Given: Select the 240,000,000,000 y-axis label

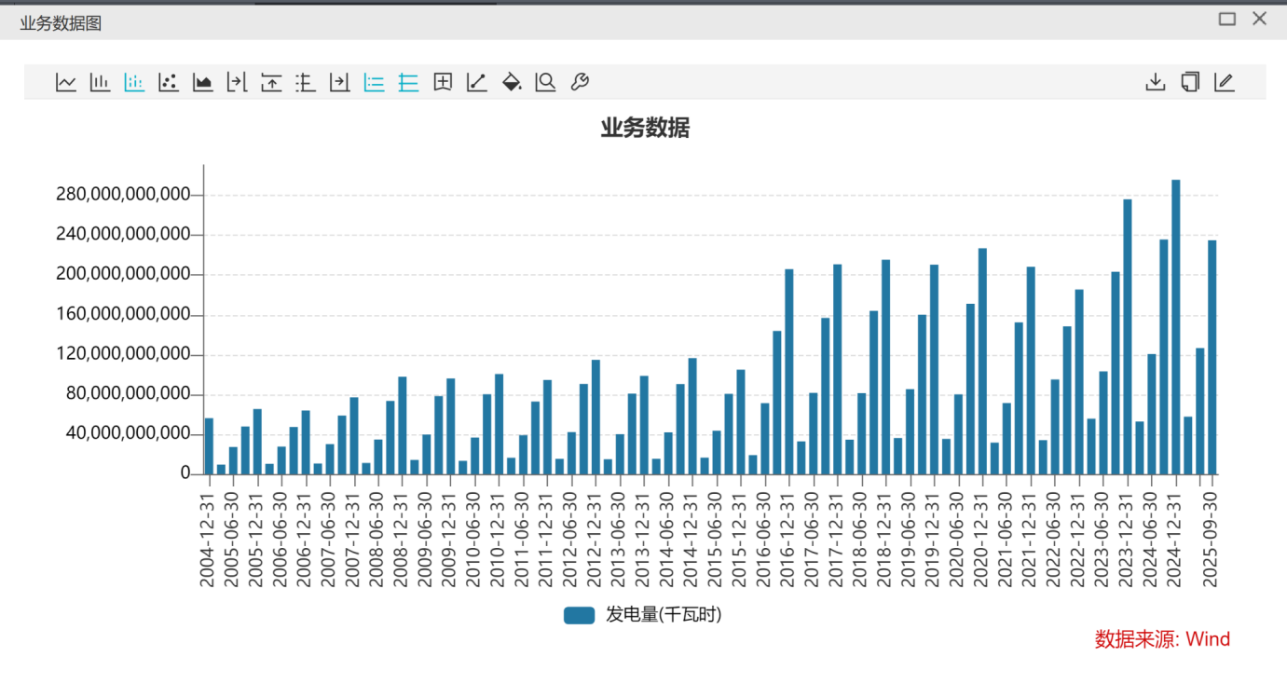Looking at the screenshot, I should coord(124,235).
